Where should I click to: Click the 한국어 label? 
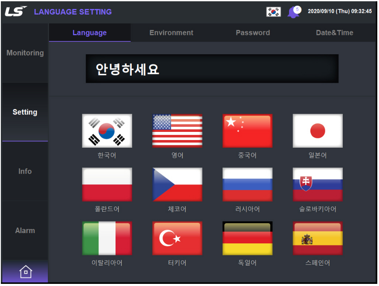tap(107, 155)
